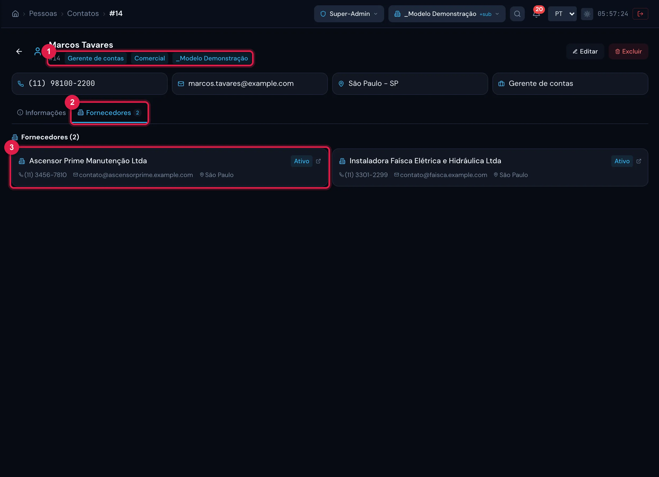Click the red logout icon
This screenshot has height=477, width=659.
[x=640, y=14]
